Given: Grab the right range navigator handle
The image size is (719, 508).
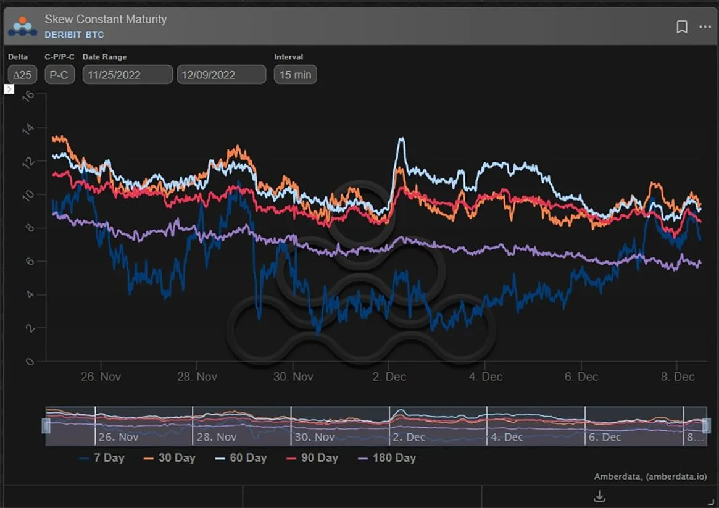Looking at the screenshot, I should tap(706, 426).
